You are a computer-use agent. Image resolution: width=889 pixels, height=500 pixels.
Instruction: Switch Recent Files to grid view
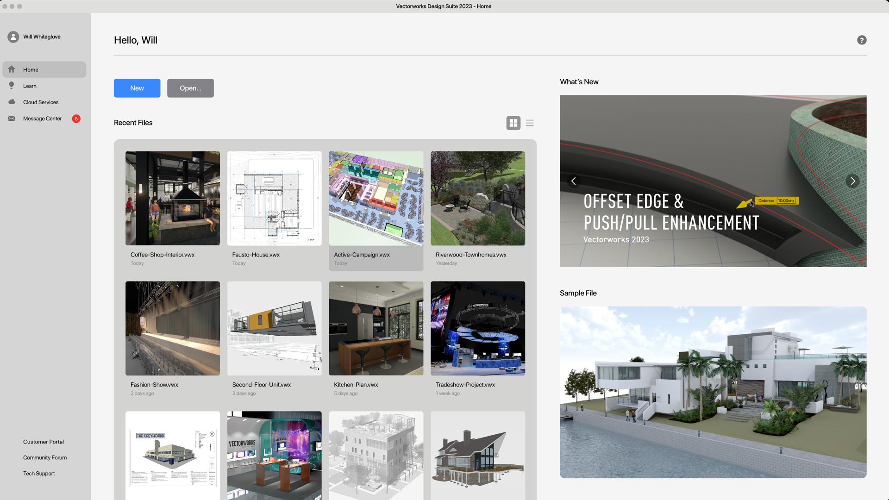[x=513, y=123]
